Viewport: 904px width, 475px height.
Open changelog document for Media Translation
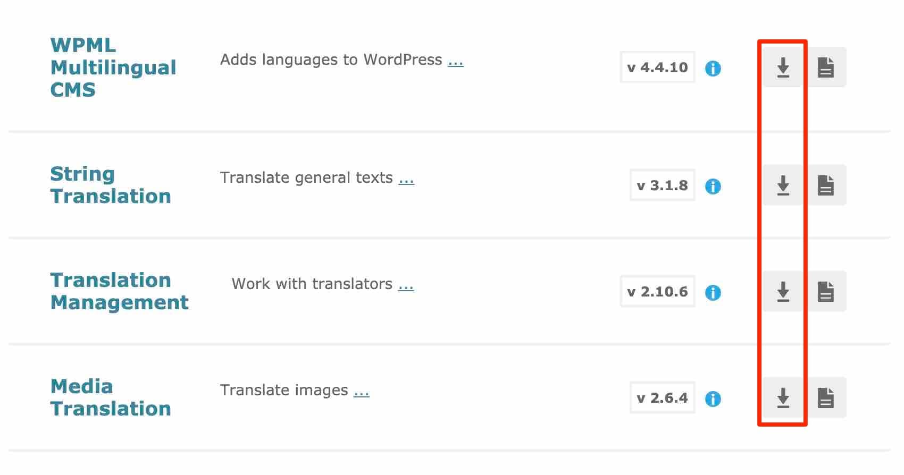(826, 398)
